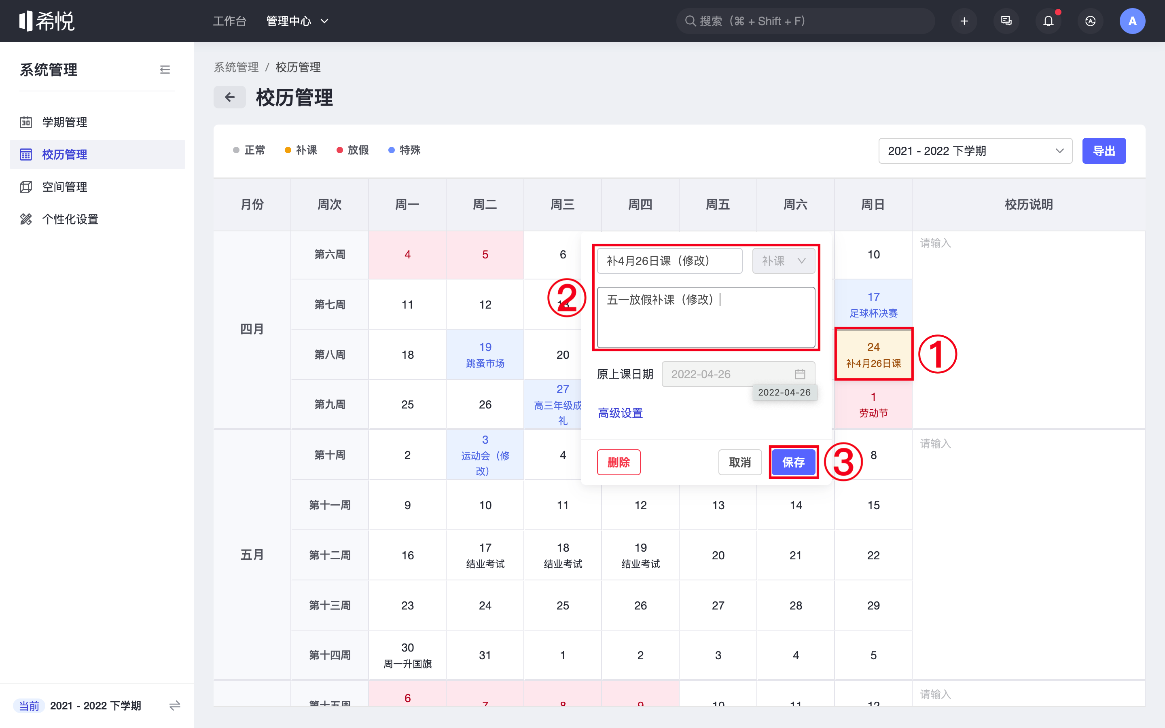Screen dimensions: 1165x728
Task: Click the 原上课日期 date field
Action: point(738,374)
